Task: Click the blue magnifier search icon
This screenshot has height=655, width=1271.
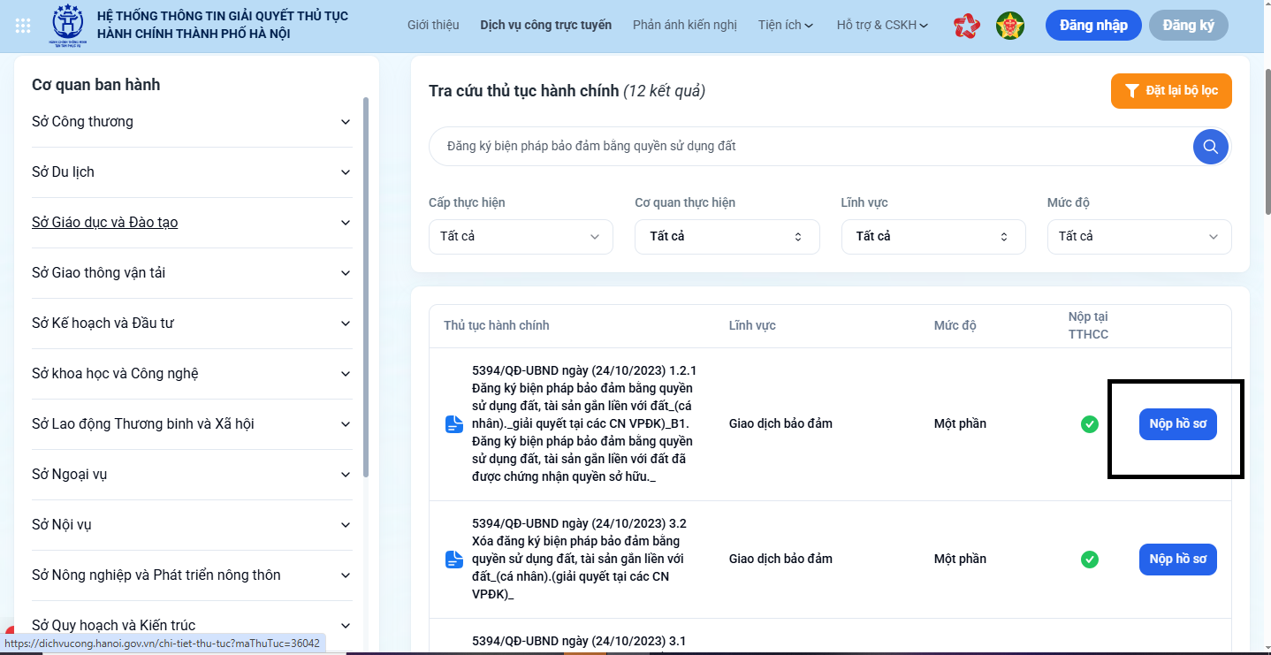Action: pyautogui.click(x=1210, y=147)
